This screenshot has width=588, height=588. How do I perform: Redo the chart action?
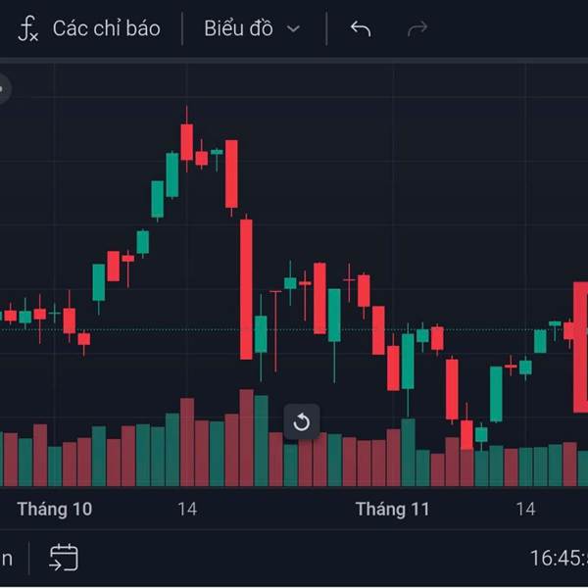tap(417, 28)
